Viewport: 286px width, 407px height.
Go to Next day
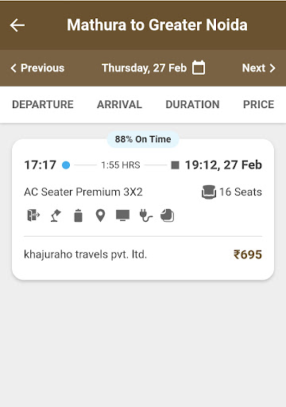coord(259,68)
